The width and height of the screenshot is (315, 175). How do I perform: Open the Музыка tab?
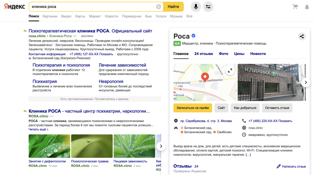click(176, 16)
